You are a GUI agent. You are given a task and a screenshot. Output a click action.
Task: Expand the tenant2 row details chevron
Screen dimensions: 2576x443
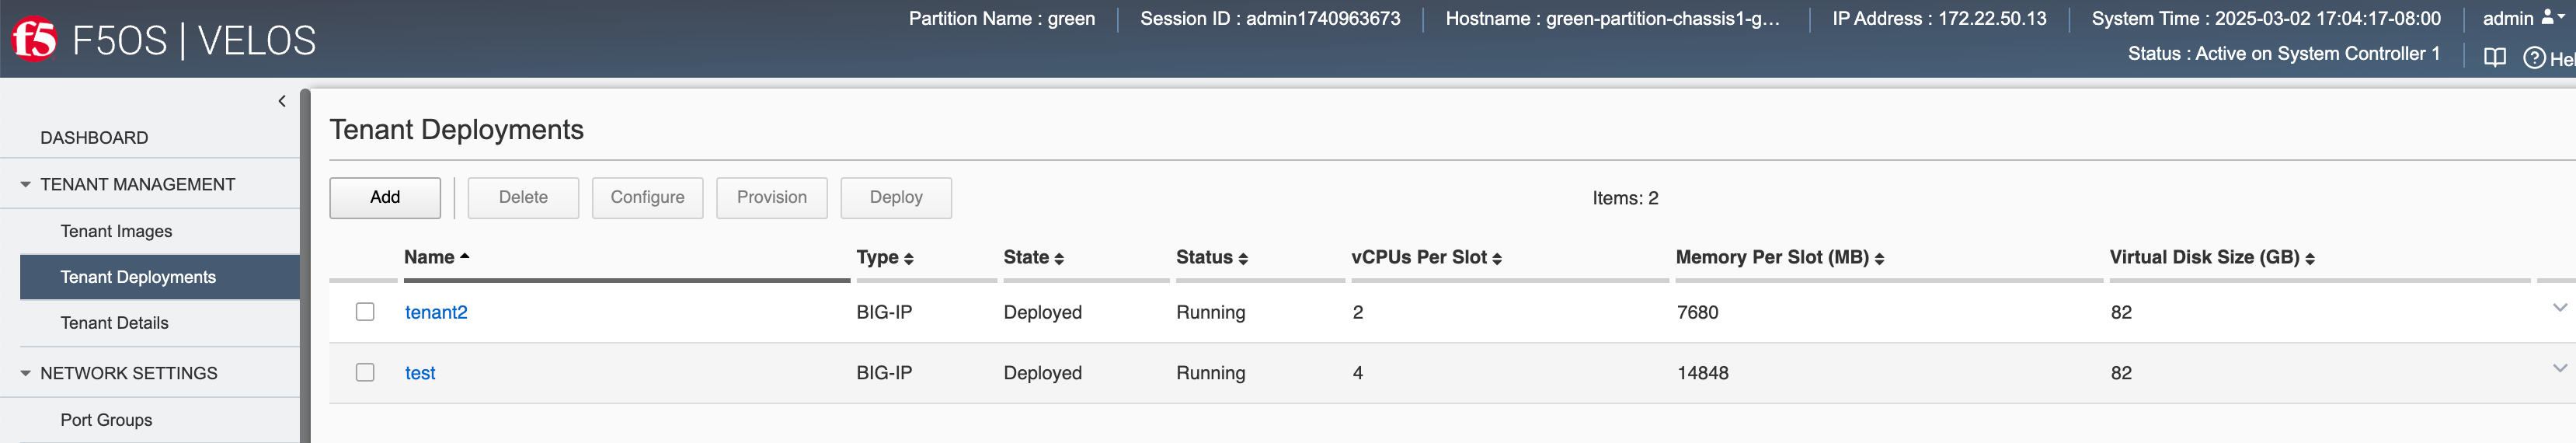coord(2559,308)
